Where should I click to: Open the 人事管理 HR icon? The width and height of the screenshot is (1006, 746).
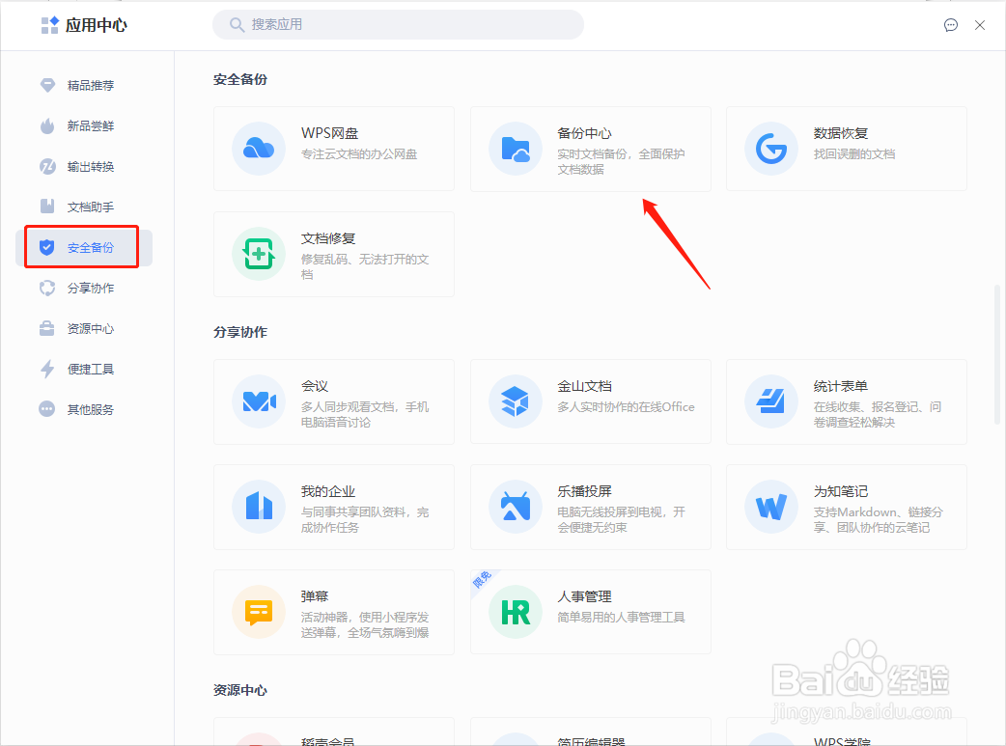(x=516, y=612)
